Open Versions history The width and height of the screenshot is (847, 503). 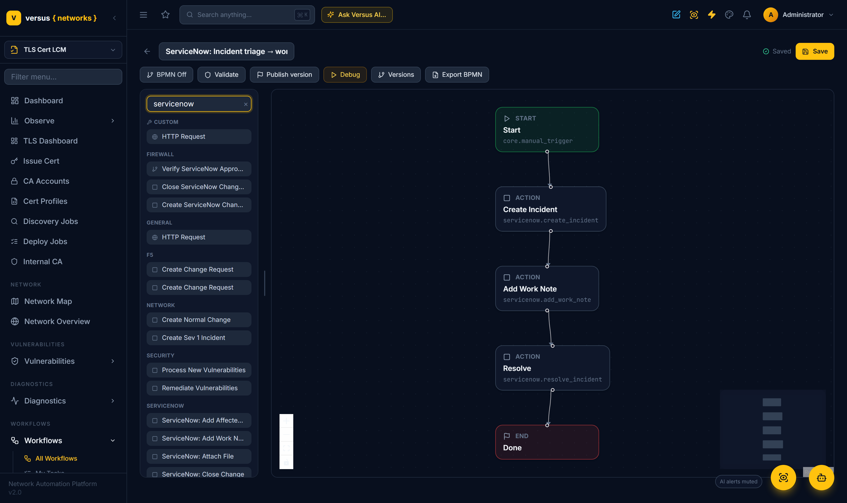coord(396,75)
